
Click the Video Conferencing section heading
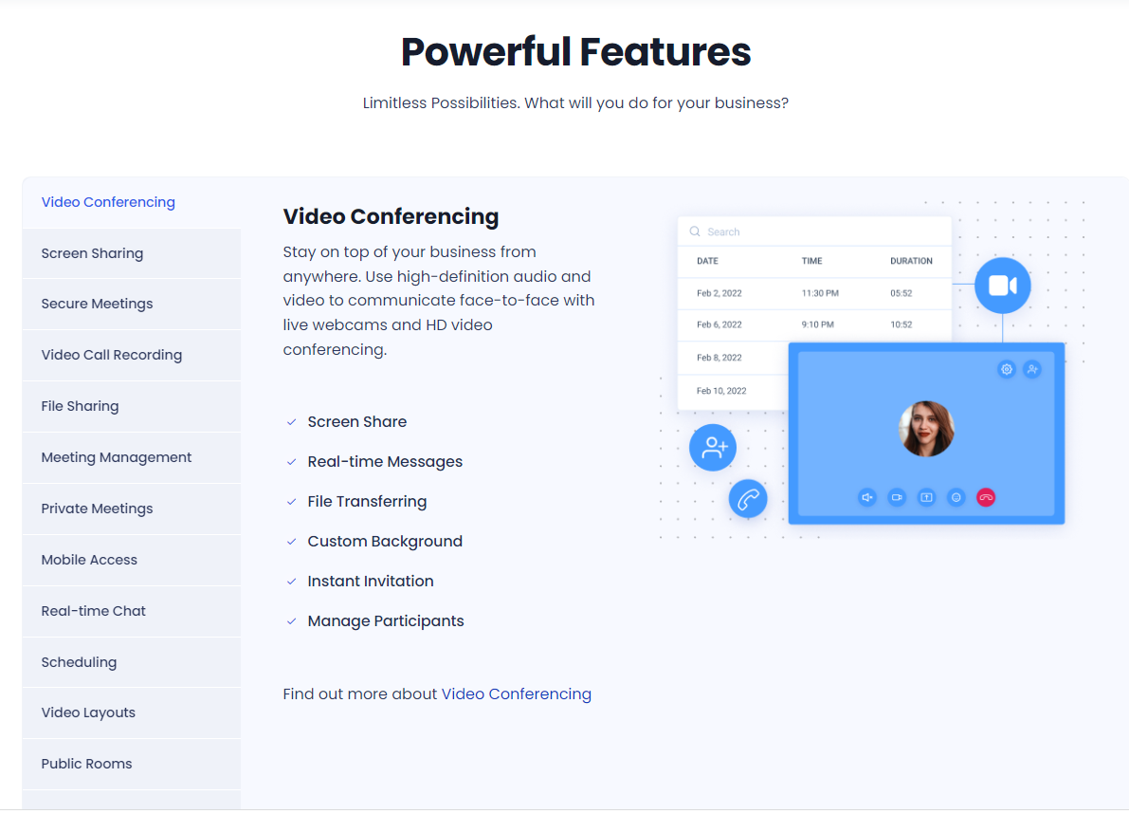tap(391, 216)
